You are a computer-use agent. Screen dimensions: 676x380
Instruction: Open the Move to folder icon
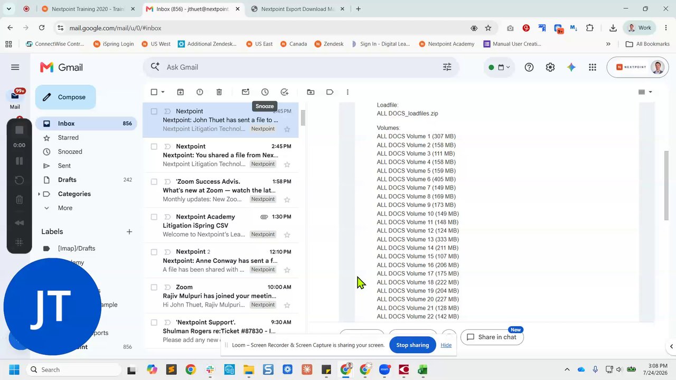click(311, 92)
